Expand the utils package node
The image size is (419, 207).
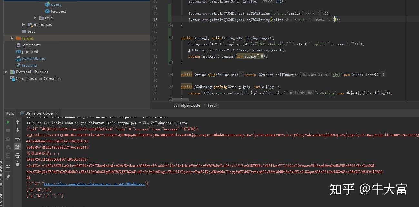point(35,18)
